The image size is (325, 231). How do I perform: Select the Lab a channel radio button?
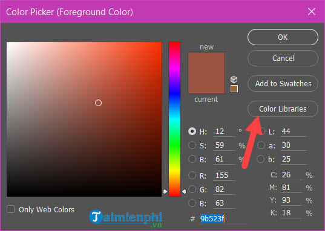[261, 145]
